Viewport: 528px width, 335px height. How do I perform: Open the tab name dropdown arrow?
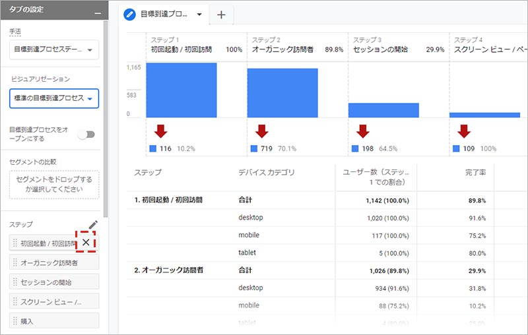tap(199, 15)
